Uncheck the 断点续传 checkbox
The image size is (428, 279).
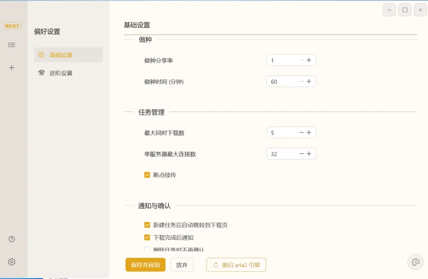[x=147, y=175]
